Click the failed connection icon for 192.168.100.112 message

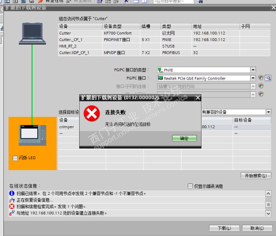tap(12, 213)
